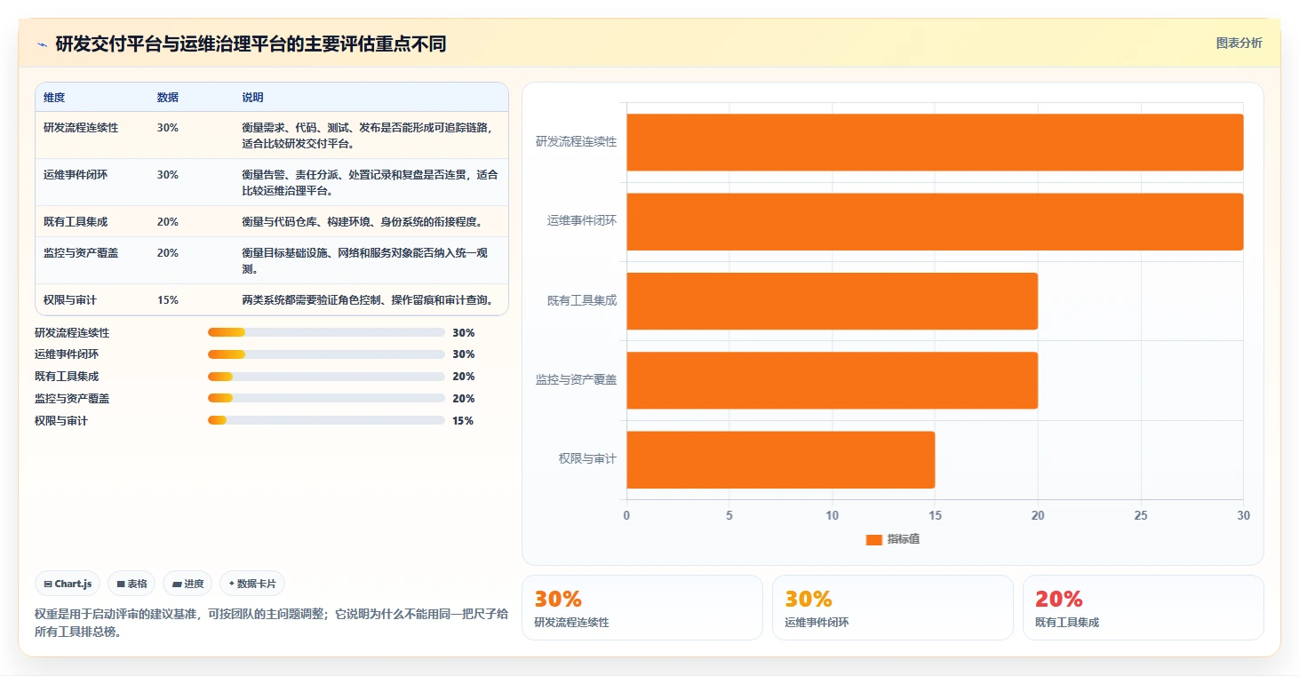Click the 权限与审计 chart bar

point(781,459)
